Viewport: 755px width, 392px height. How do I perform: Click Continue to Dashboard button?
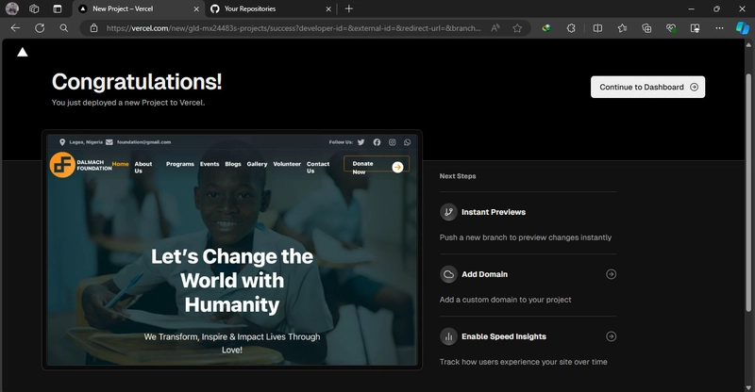(x=648, y=87)
